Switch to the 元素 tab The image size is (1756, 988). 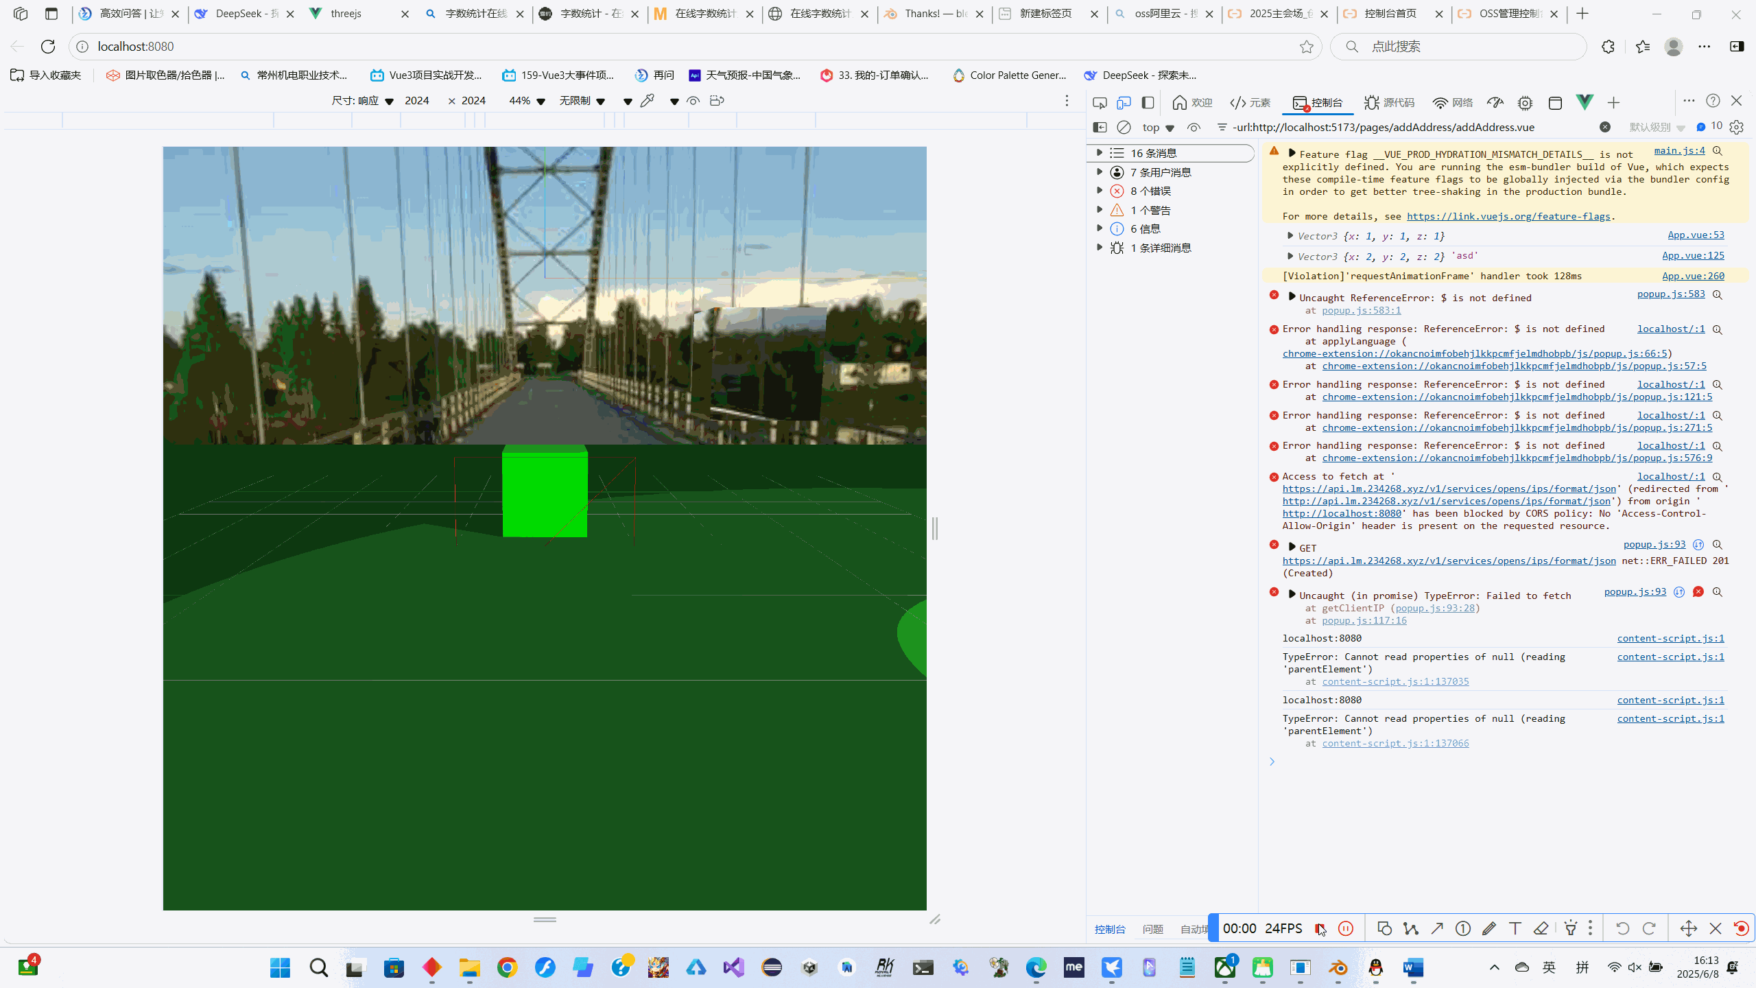(x=1250, y=103)
